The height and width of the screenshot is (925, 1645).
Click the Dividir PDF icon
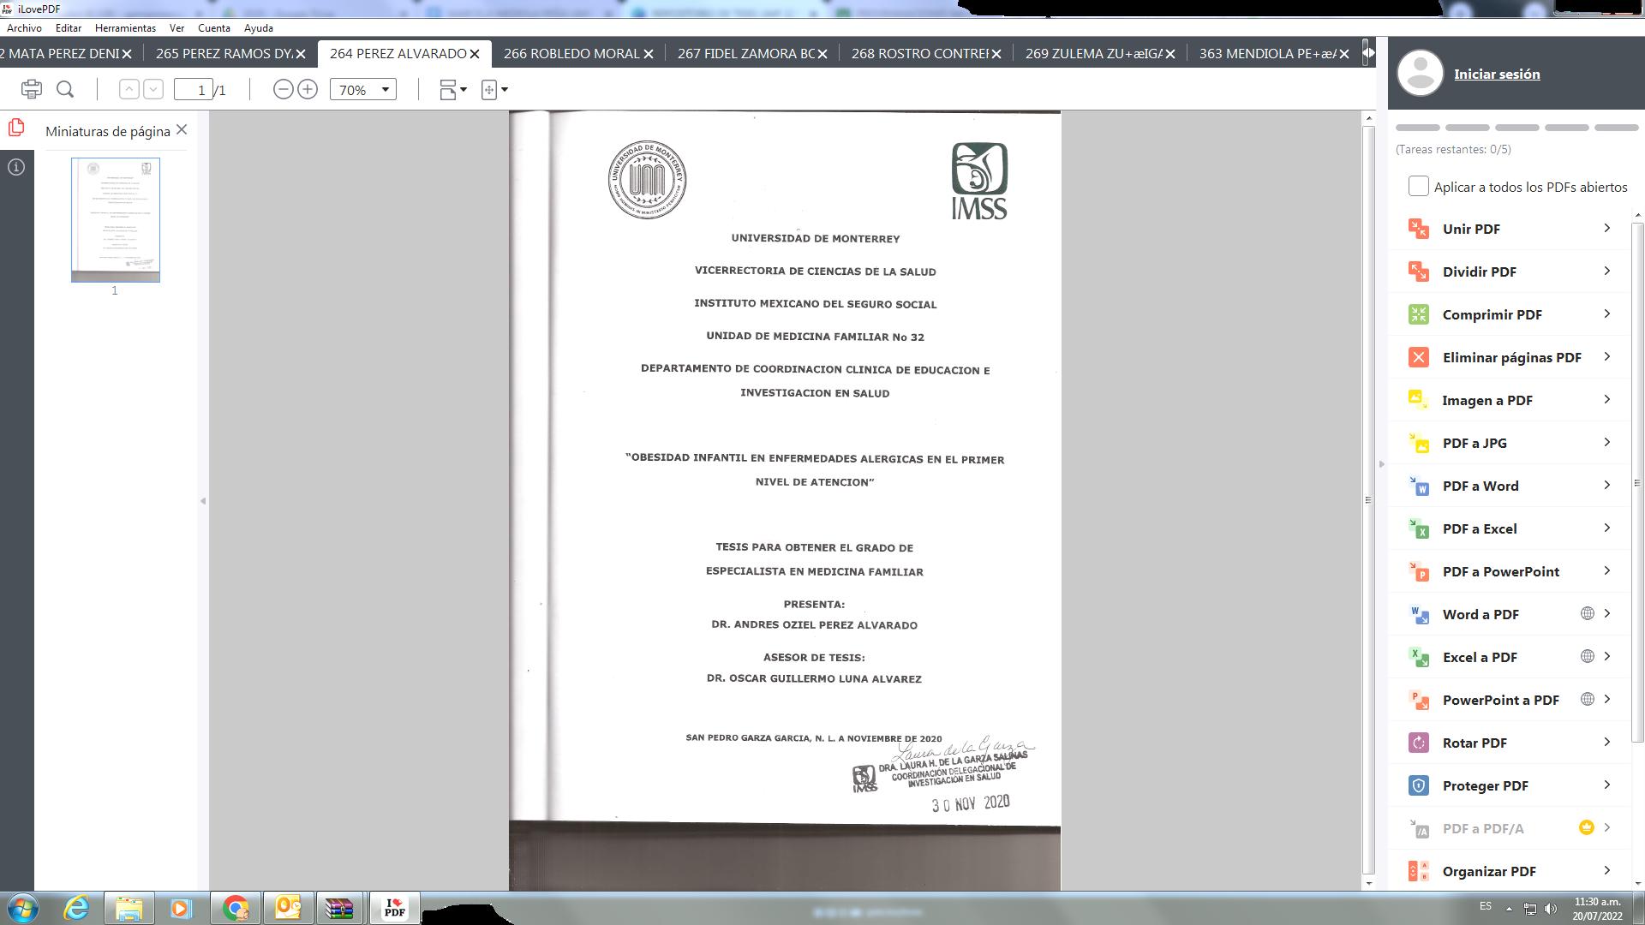pos(1419,272)
